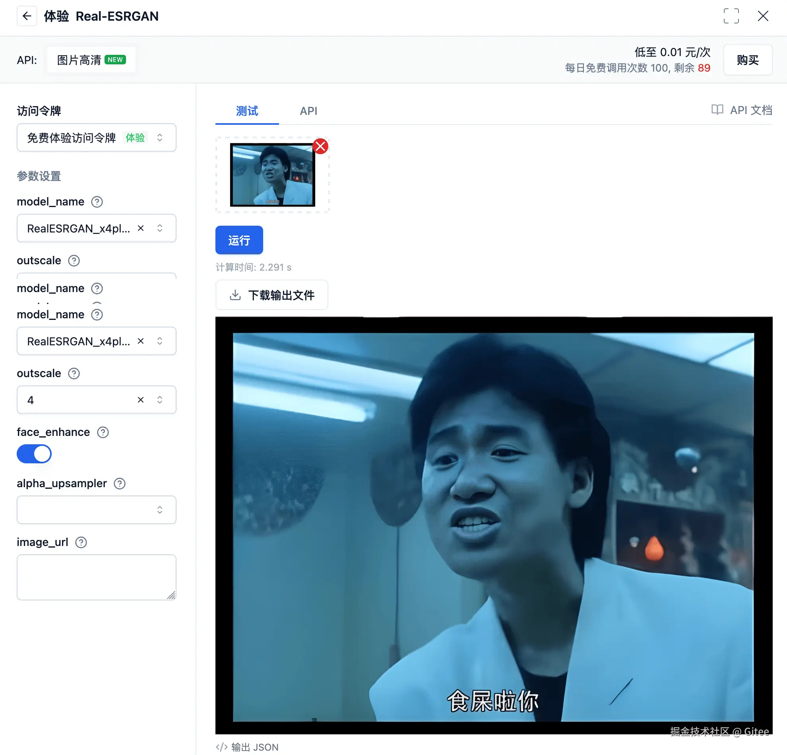Click the back arrow to exit Real-ESRGAN
787x755 pixels.
tap(27, 16)
